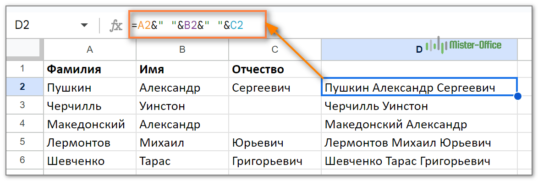Click the cell 'Черчилль'
The width and height of the screenshot is (538, 181).
pos(90,105)
